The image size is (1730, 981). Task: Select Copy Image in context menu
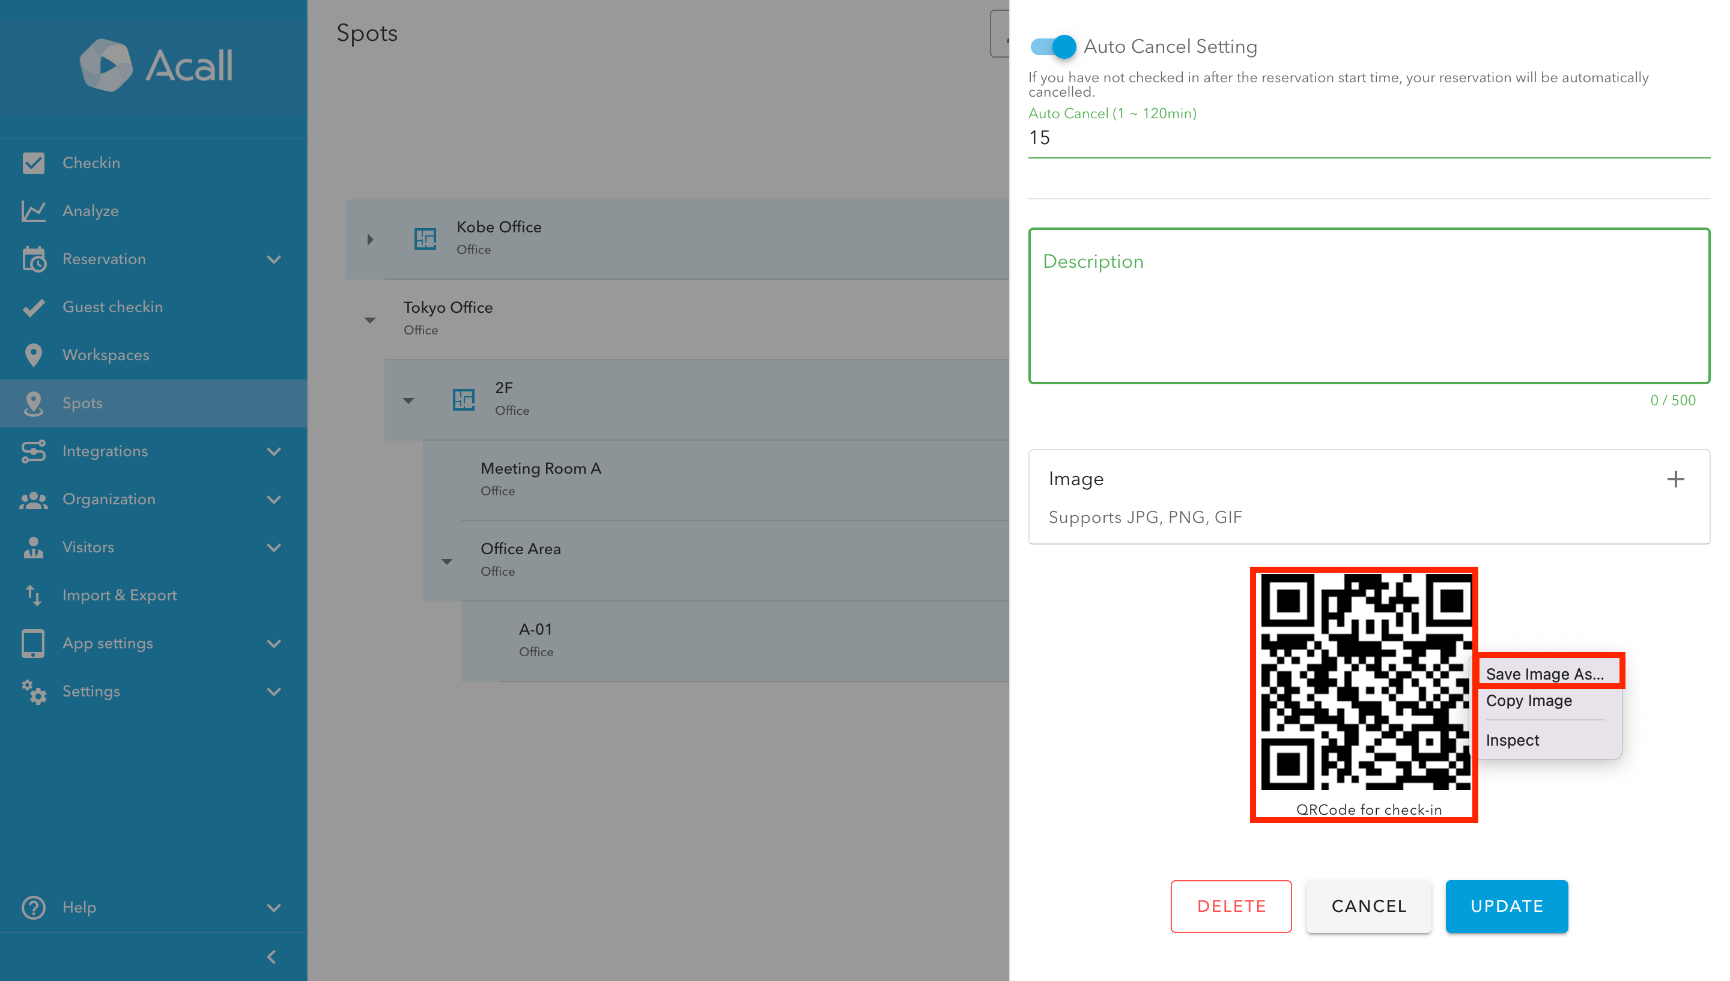tap(1529, 701)
